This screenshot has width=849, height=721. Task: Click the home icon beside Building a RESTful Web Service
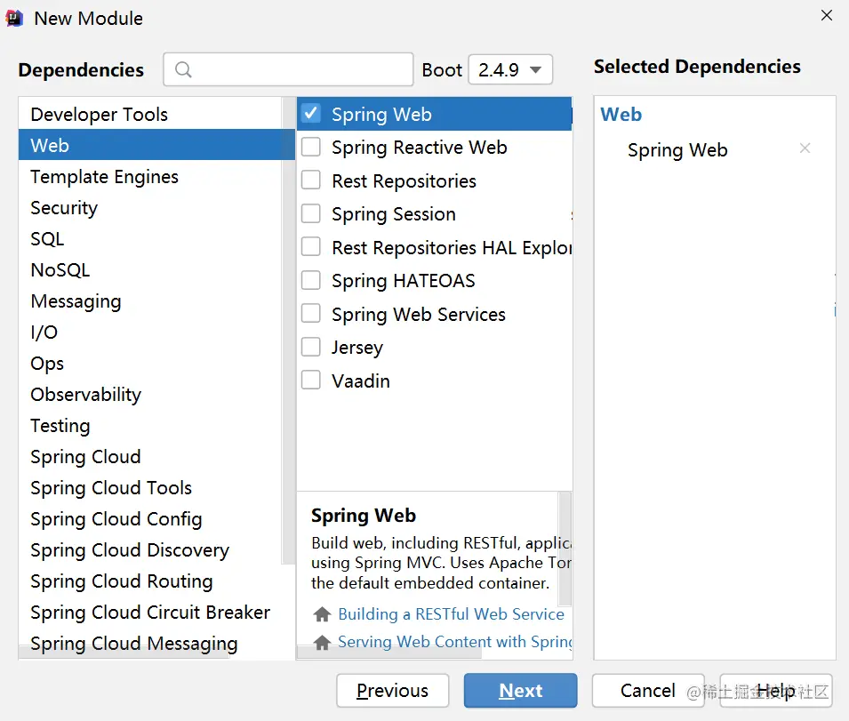[322, 614]
